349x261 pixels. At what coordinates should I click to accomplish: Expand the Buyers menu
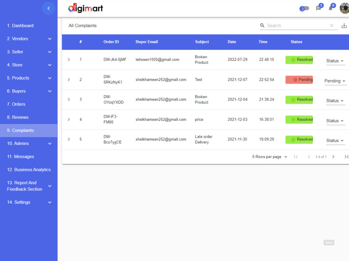(29, 91)
